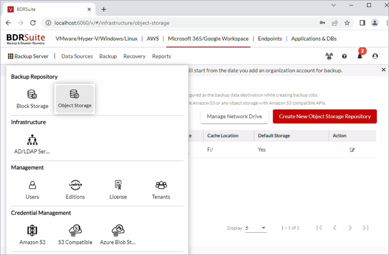Open the user account profile icon
The width and height of the screenshot is (389, 255).
375,56
